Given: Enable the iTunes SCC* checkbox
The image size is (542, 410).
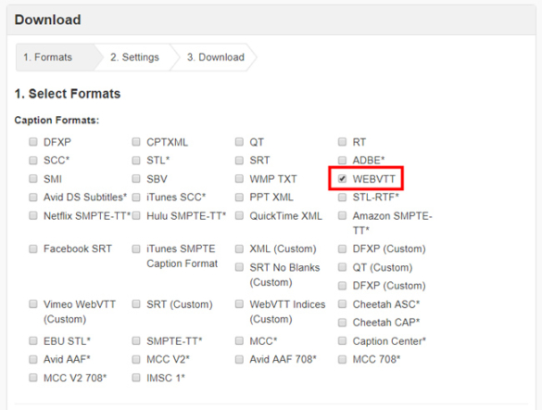Looking at the screenshot, I should (136, 198).
